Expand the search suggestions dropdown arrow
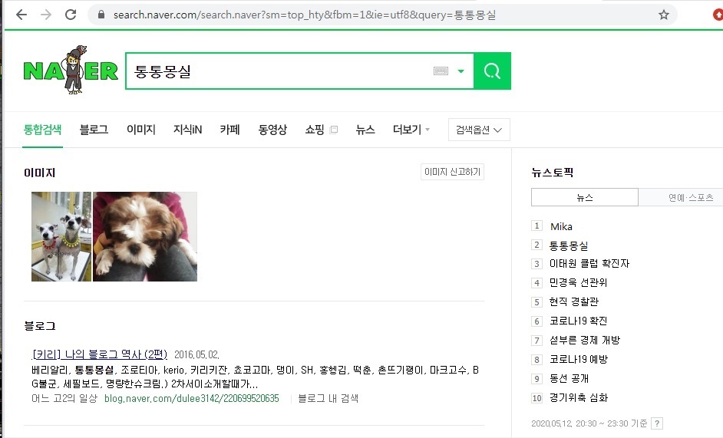 pos(461,71)
